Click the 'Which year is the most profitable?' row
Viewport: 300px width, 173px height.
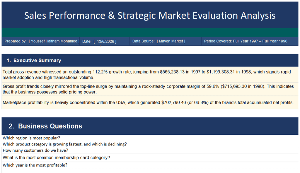tap(150, 165)
